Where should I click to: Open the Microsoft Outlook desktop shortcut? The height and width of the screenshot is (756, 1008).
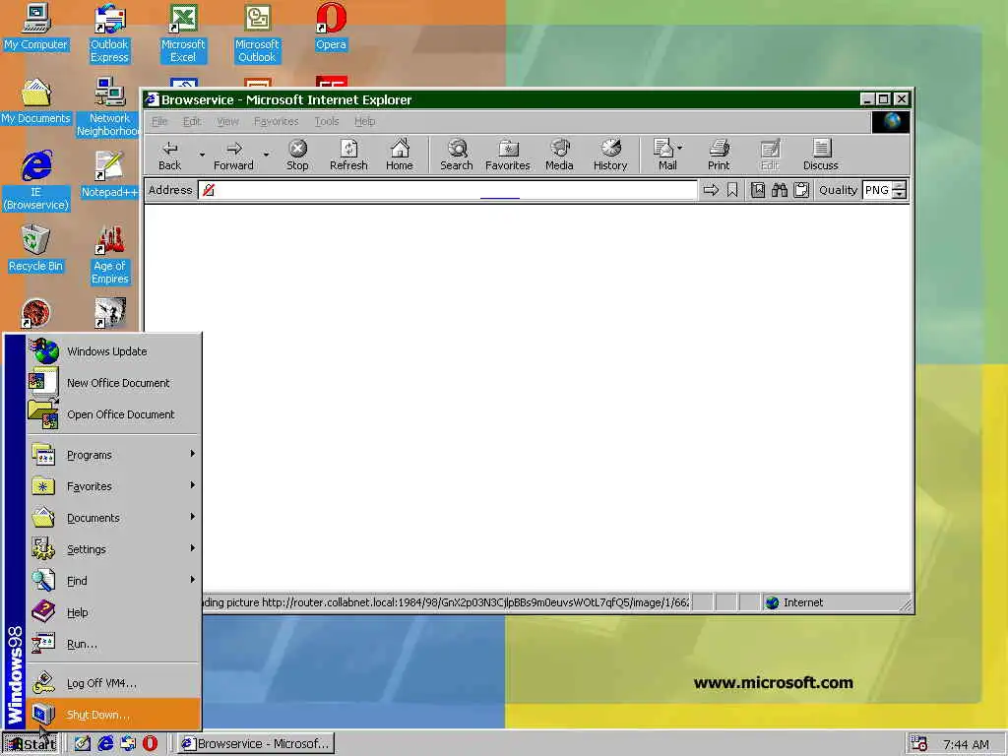coord(257,32)
